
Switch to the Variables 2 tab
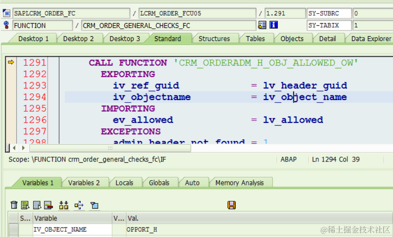click(x=84, y=182)
